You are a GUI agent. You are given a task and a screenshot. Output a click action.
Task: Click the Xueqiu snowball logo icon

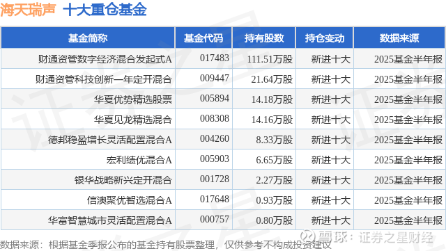click(308, 236)
